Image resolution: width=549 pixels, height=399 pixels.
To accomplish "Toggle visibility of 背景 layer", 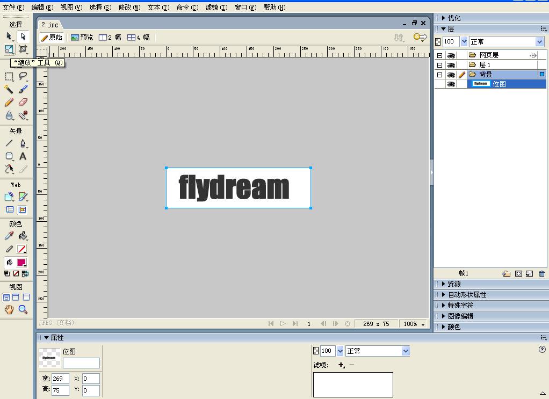I will pos(451,75).
